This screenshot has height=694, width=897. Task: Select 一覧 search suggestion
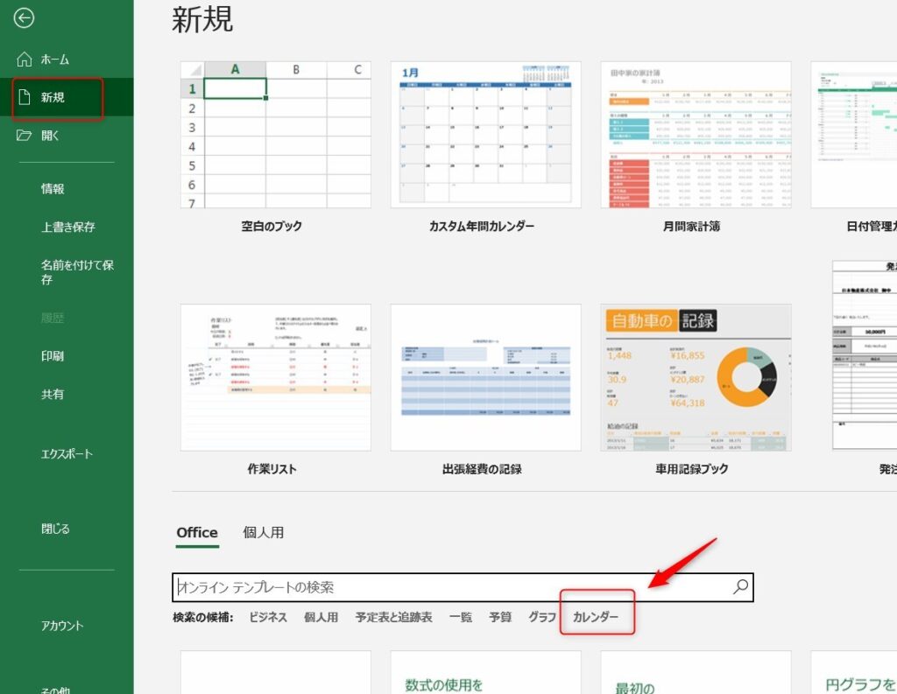(461, 617)
